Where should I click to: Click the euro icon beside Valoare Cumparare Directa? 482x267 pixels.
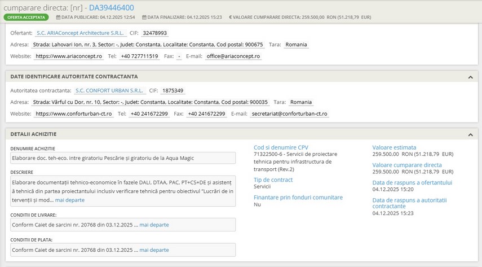coord(231,17)
